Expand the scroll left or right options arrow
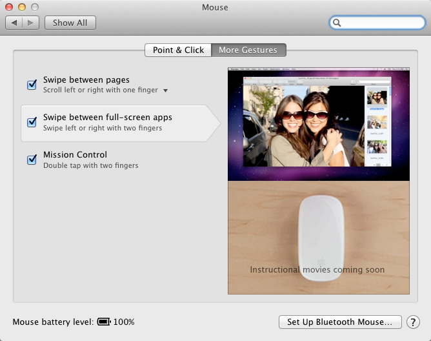 (x=165, y=90)
